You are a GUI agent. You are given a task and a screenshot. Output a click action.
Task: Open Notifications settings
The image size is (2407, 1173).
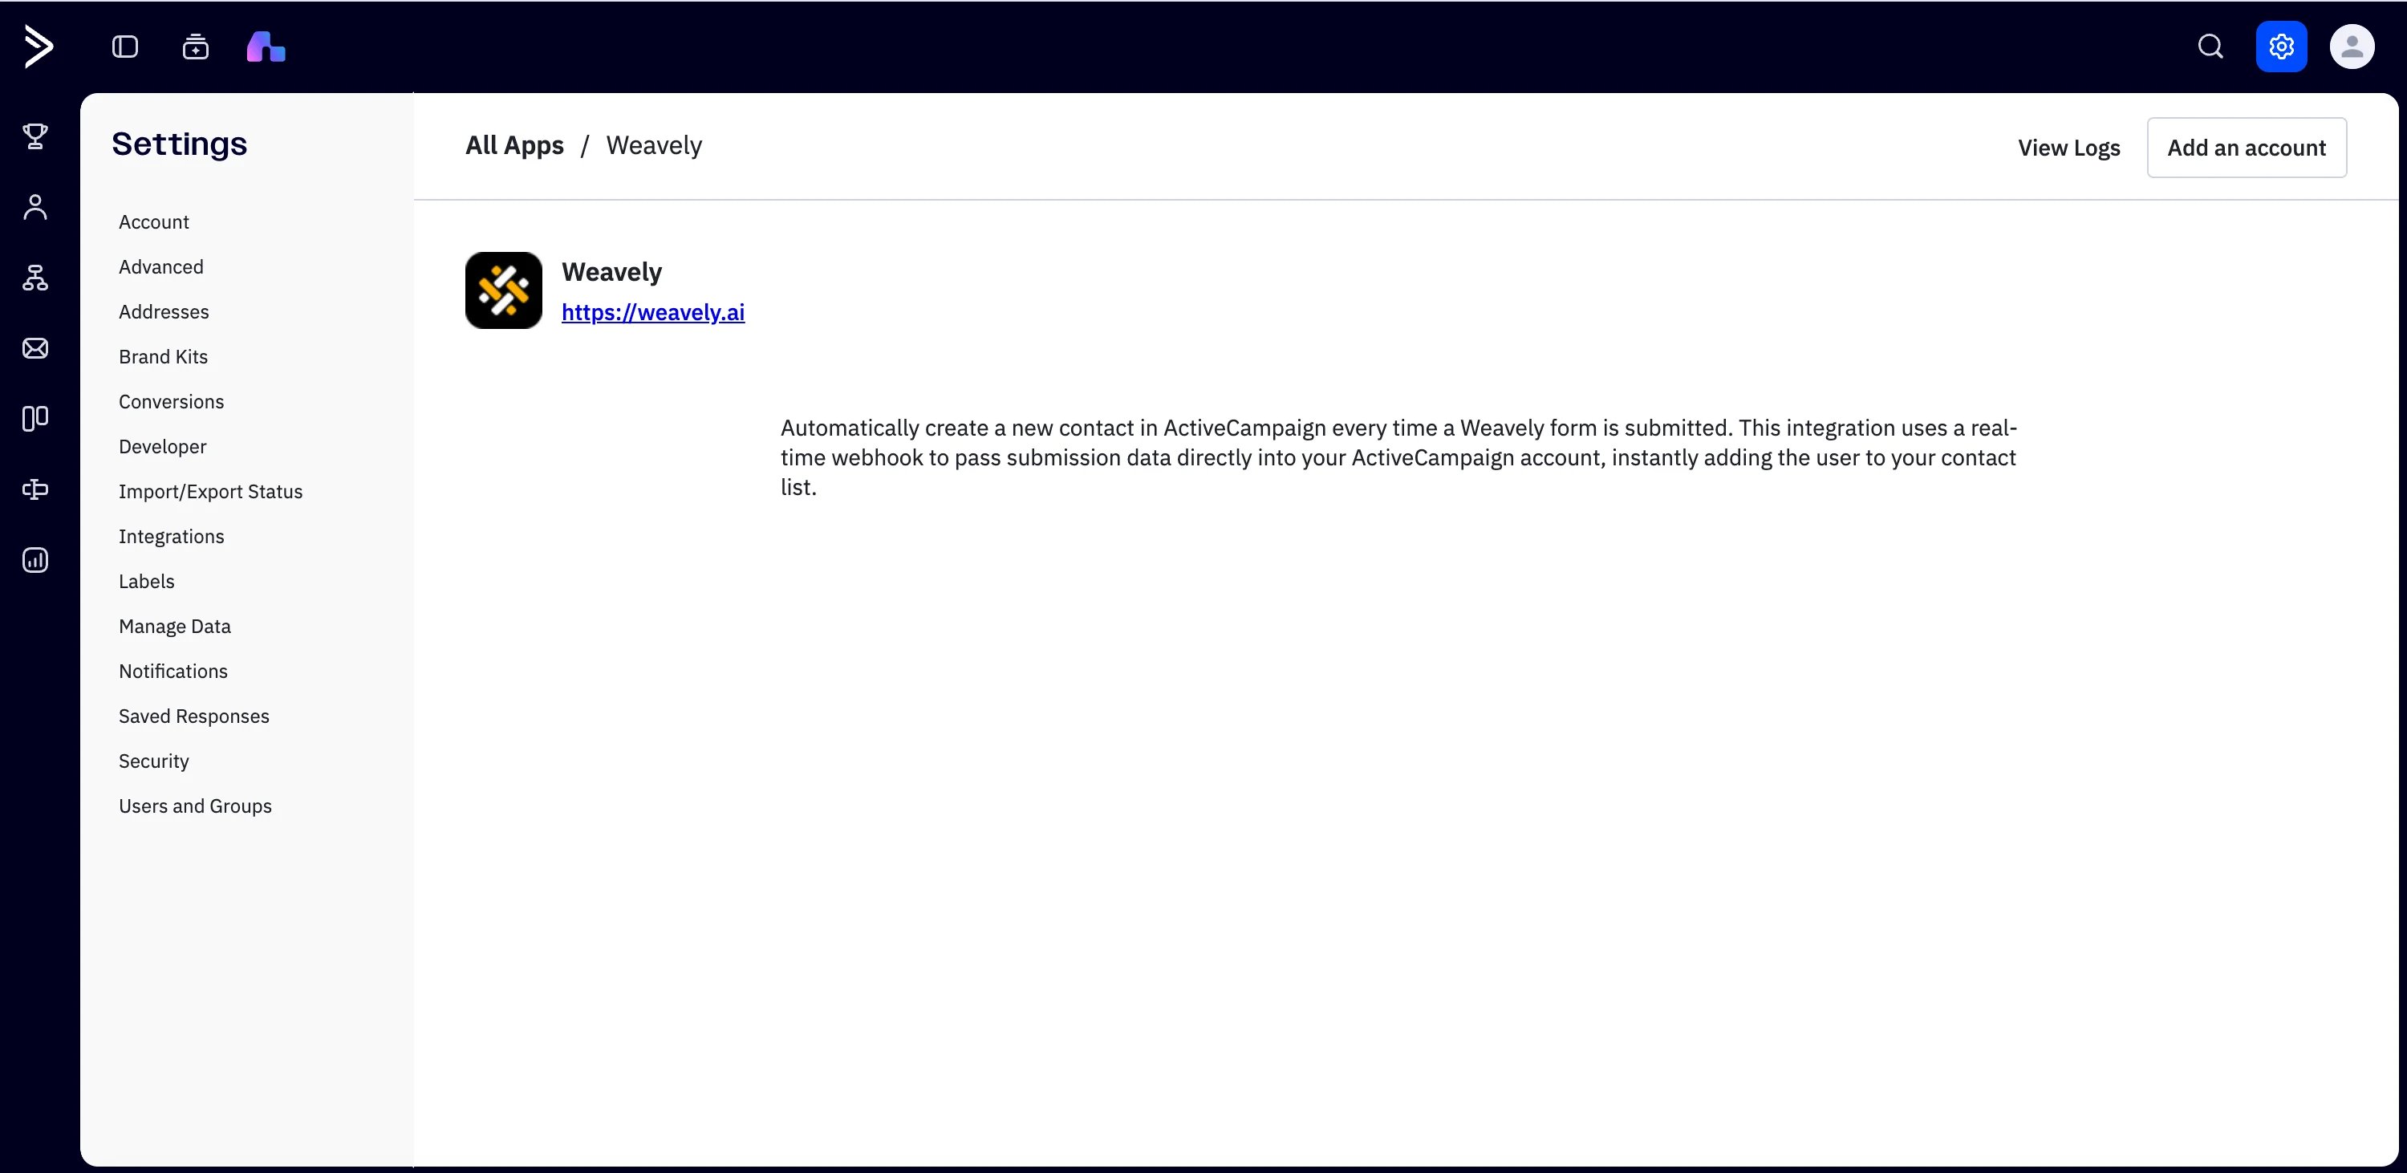point(173,671)
